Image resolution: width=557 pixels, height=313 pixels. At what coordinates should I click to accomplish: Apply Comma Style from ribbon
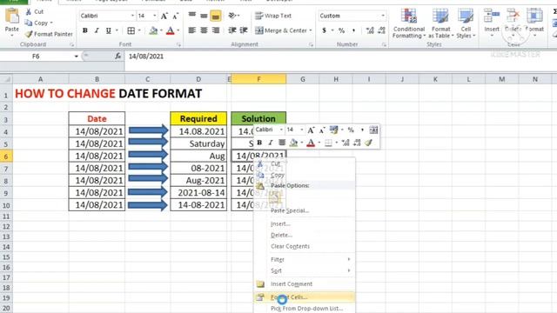pos(353,30)
